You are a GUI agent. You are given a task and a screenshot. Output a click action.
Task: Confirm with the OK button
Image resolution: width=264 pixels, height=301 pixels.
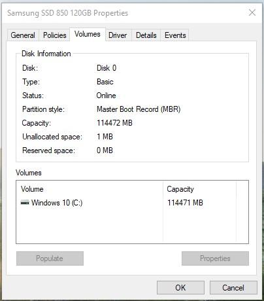point(180,288)
